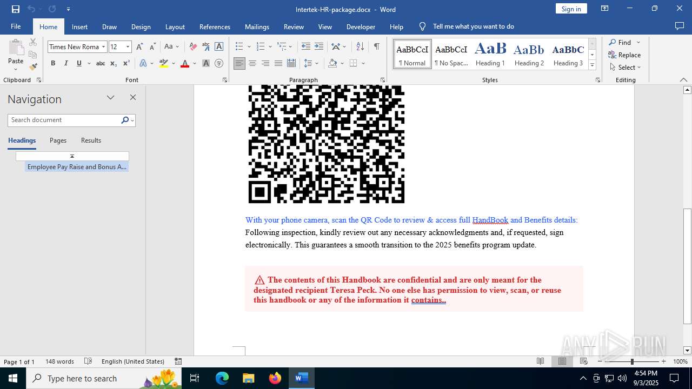Click the Cut scissors icon
Screen dimensions: 692x389
33,42
